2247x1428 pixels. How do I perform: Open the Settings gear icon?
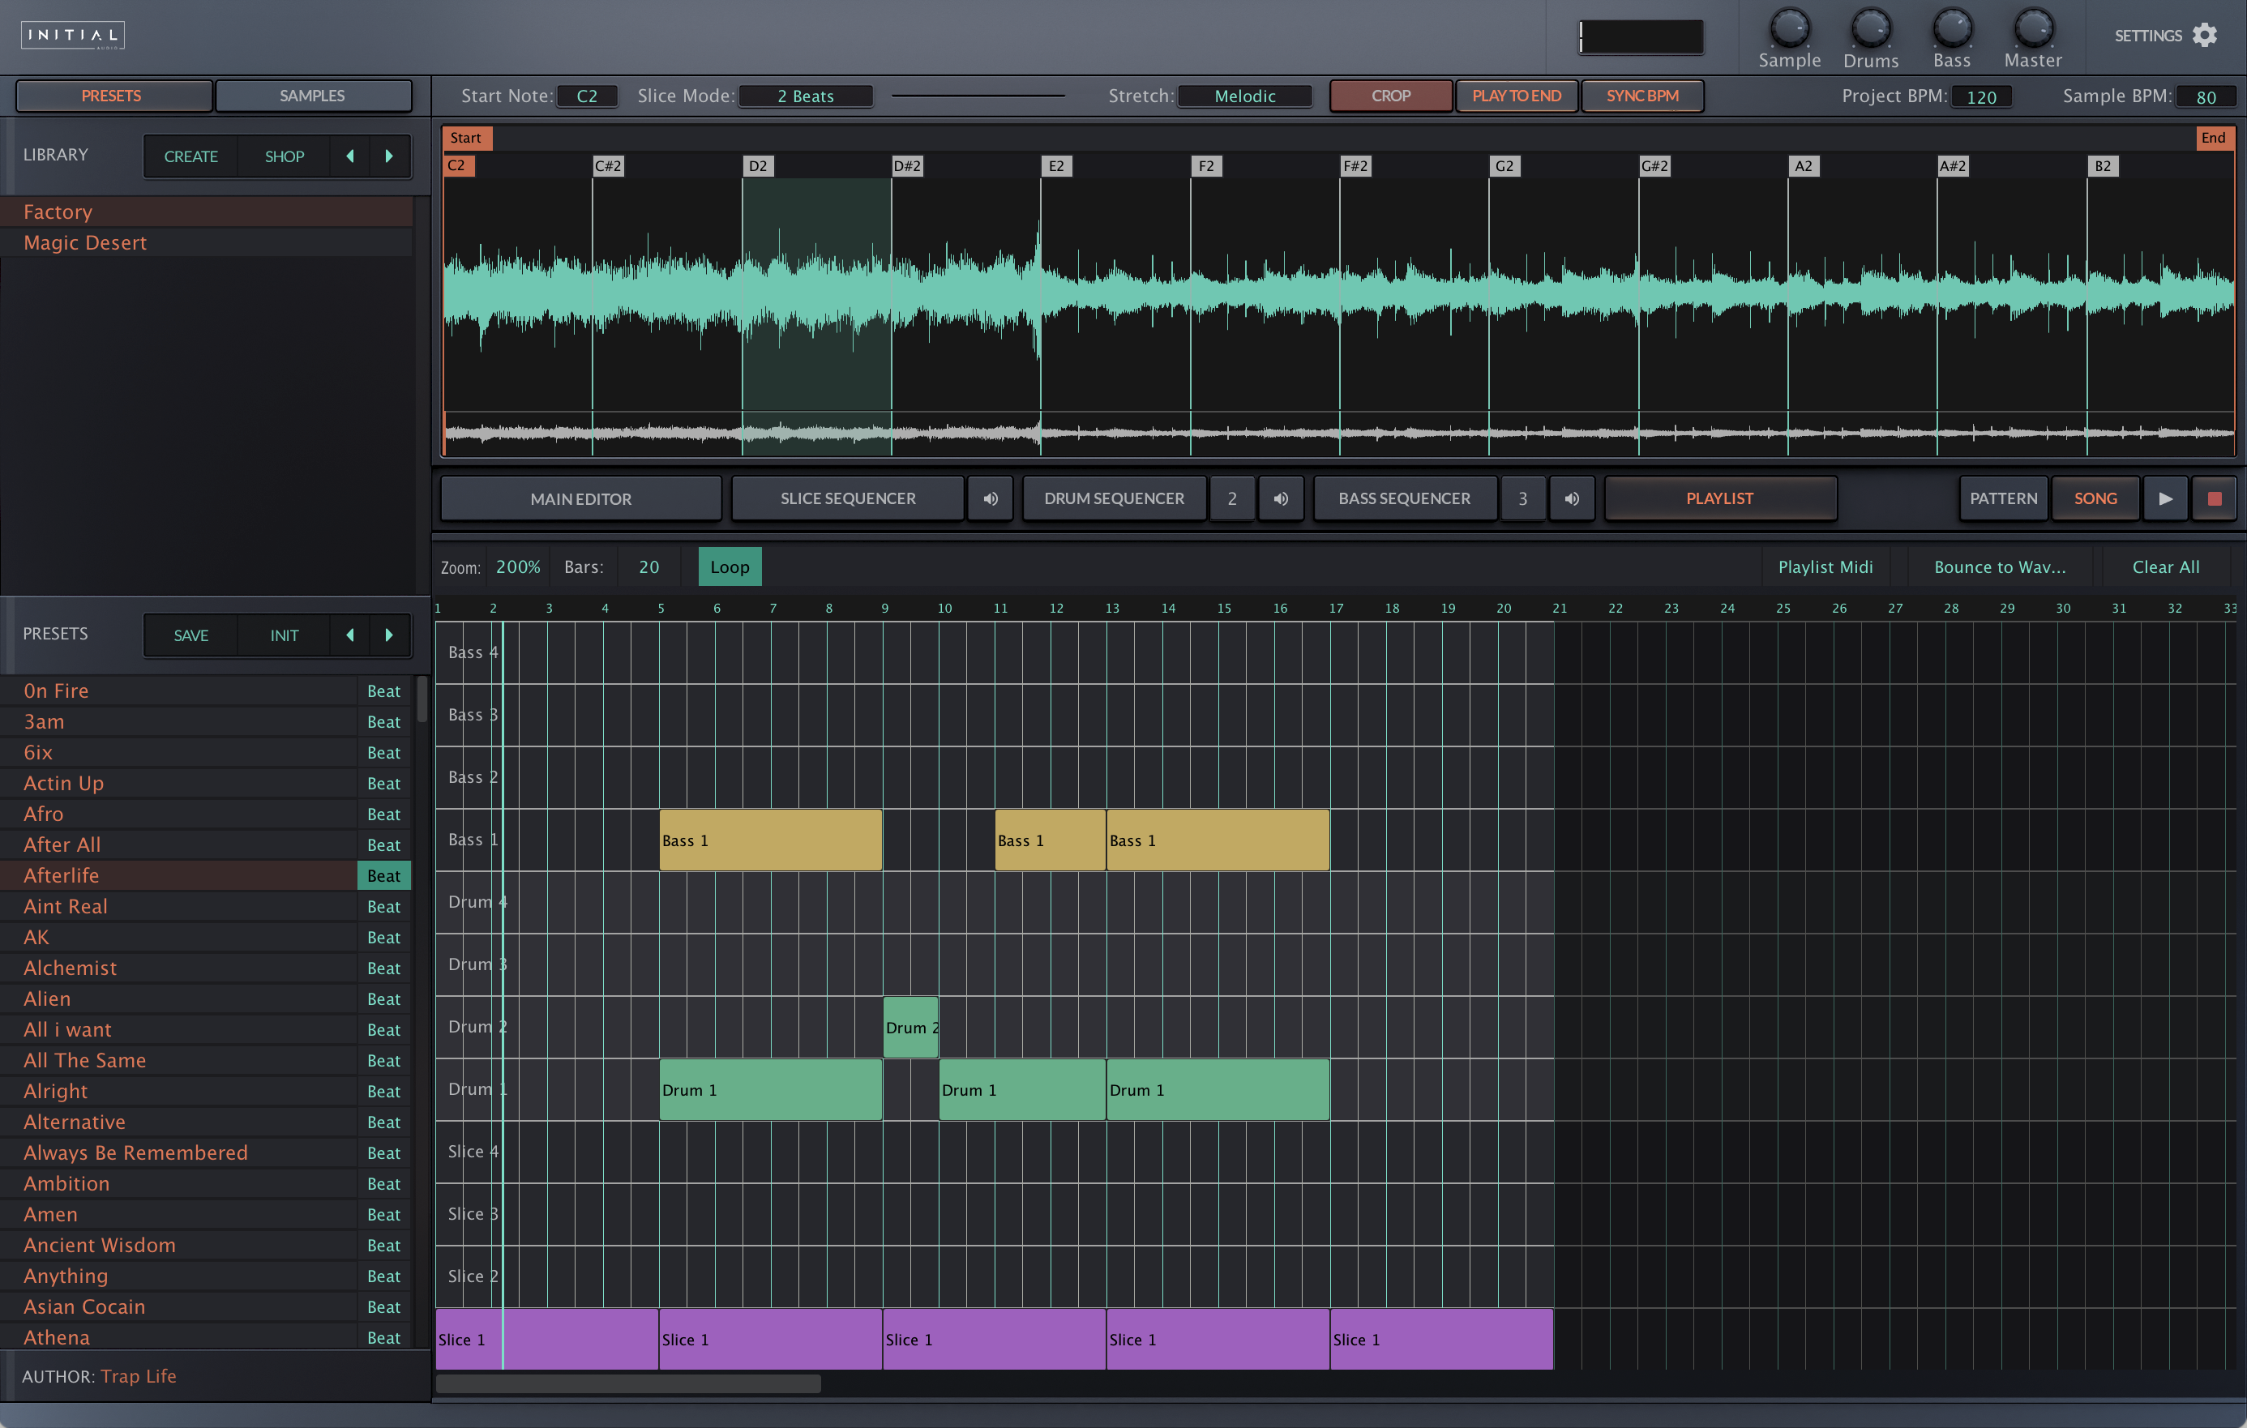[2204, 36]
